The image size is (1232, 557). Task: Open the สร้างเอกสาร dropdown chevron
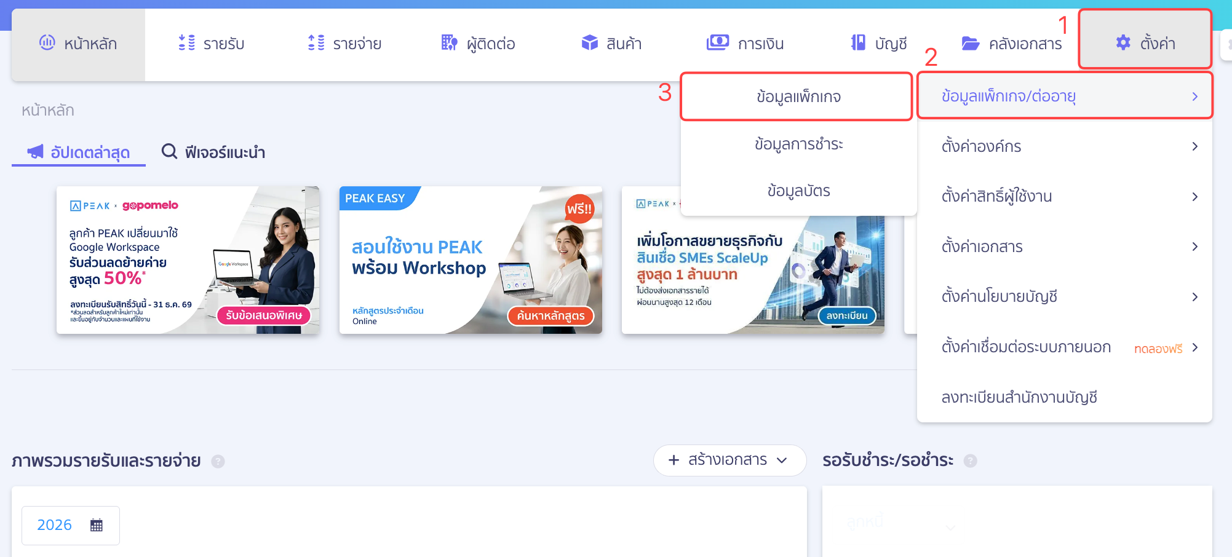pyautogui.click(x=782, y=460)
